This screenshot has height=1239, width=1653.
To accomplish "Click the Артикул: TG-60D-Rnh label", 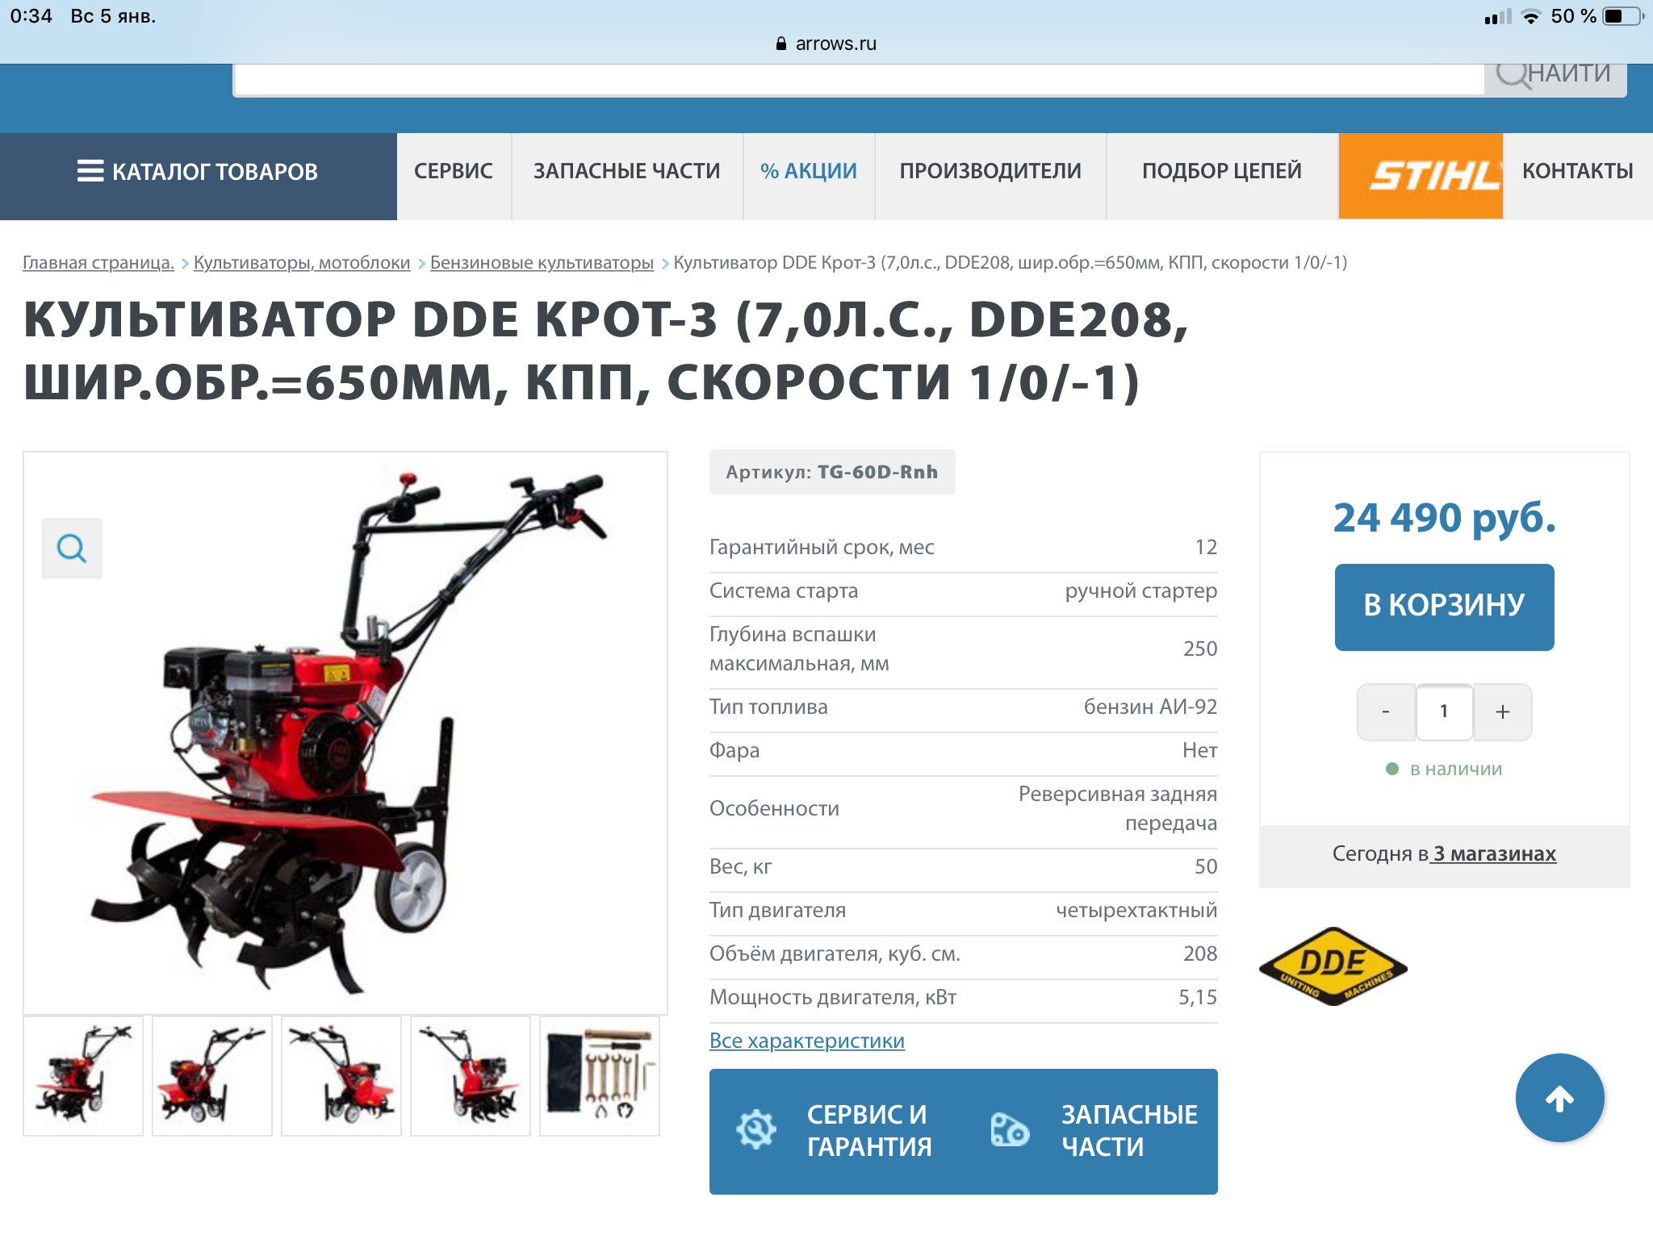I will [832, 472].
